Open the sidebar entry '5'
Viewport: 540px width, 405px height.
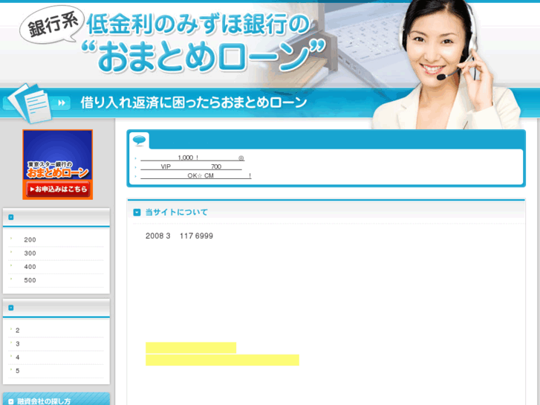[x=18, y=371]
